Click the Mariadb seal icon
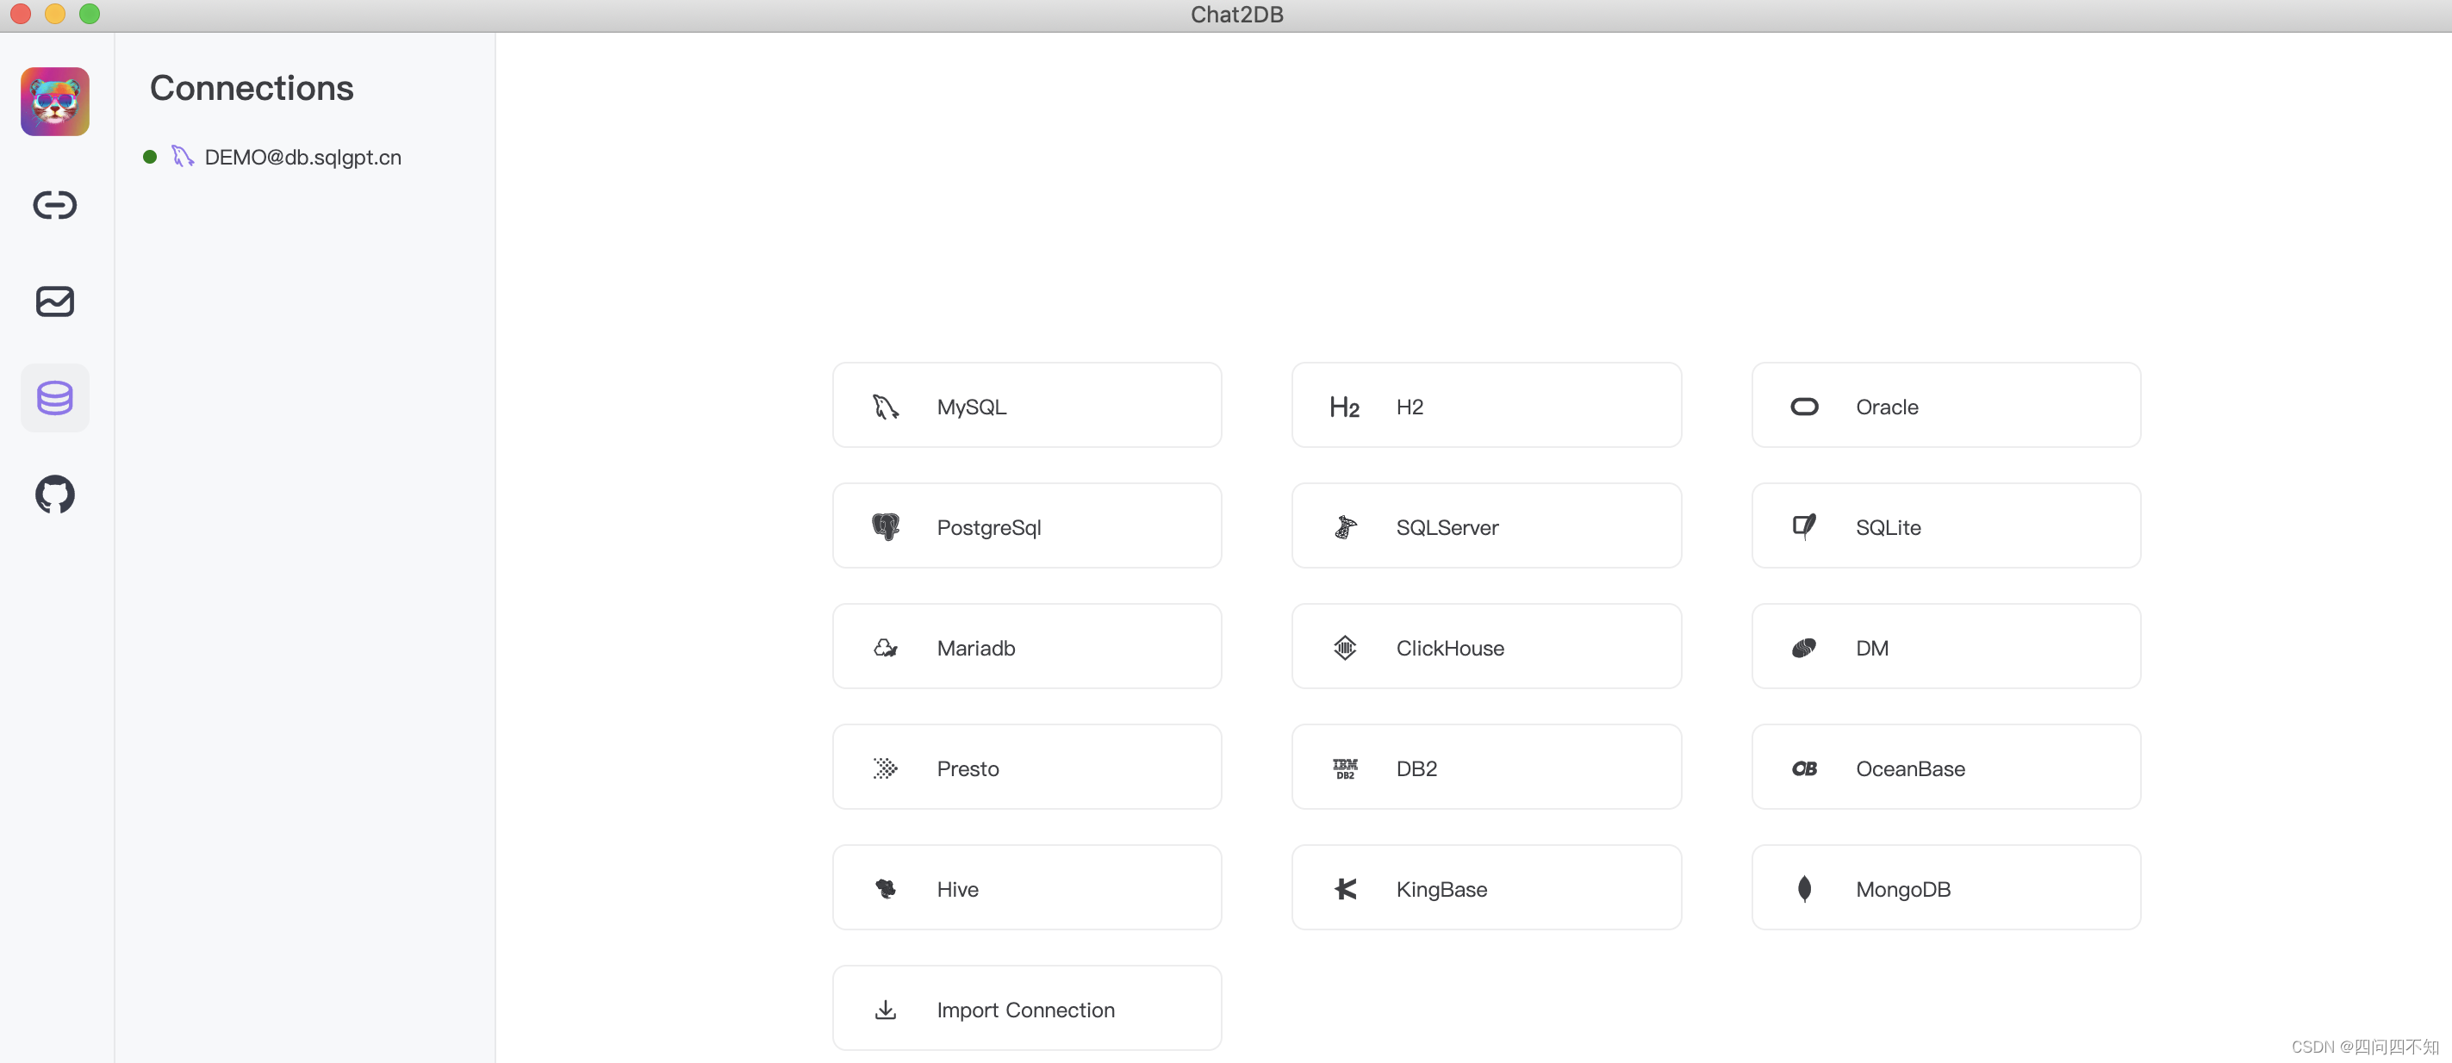 coord(885,648)
